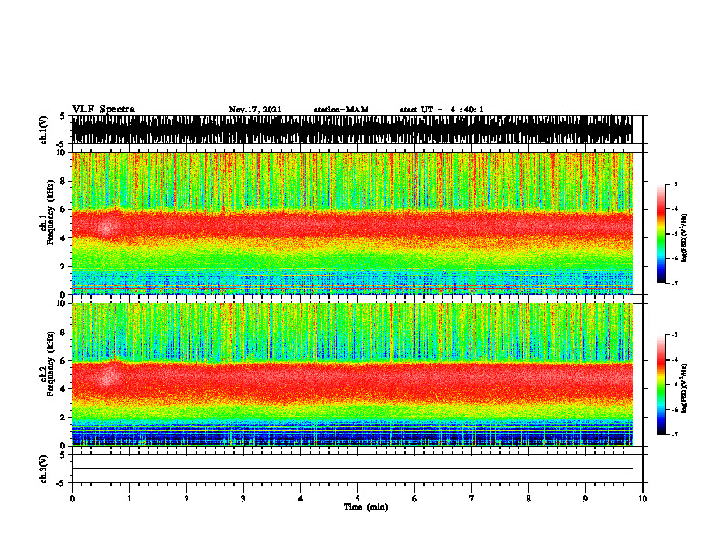Click the time axis tick label "8"
The height and width of the screenshot is (559, 724).
click(x=528, y=499)
